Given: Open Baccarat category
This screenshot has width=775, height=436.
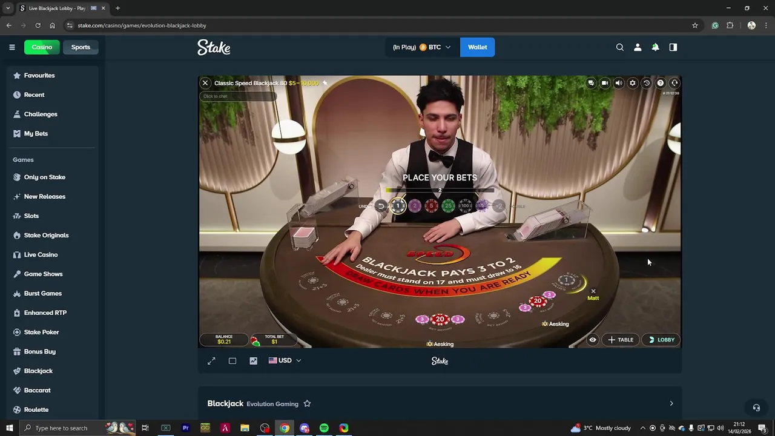Looking at the screenshot, I should click(53, 391).
